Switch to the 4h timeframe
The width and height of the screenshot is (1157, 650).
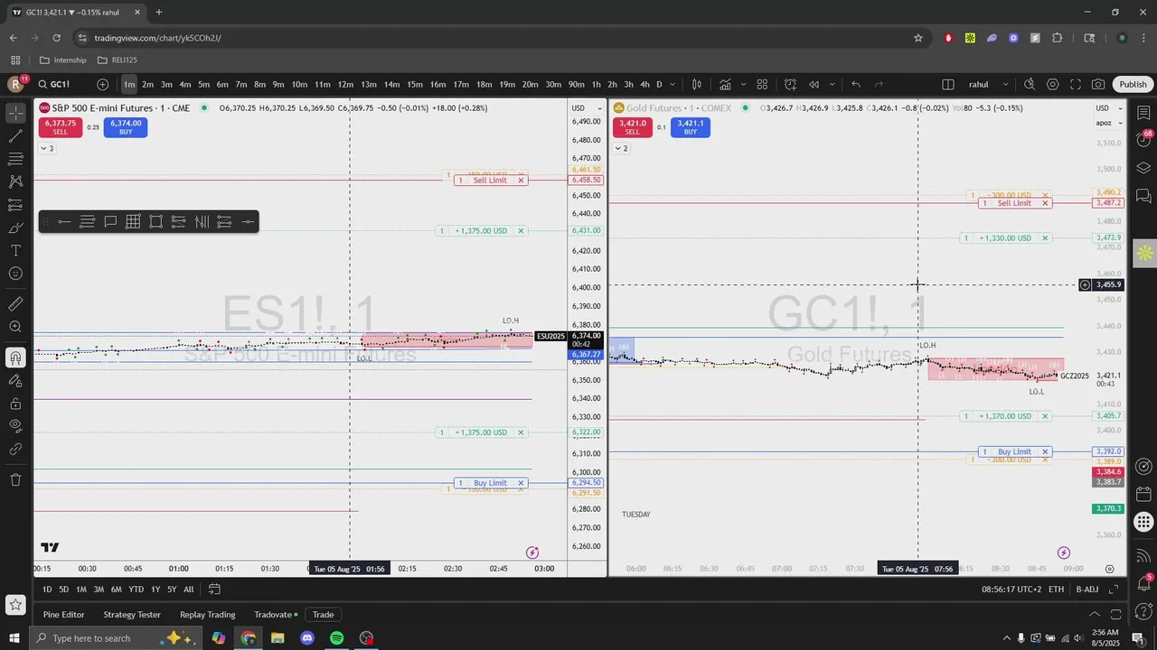(x=644, y=84)
